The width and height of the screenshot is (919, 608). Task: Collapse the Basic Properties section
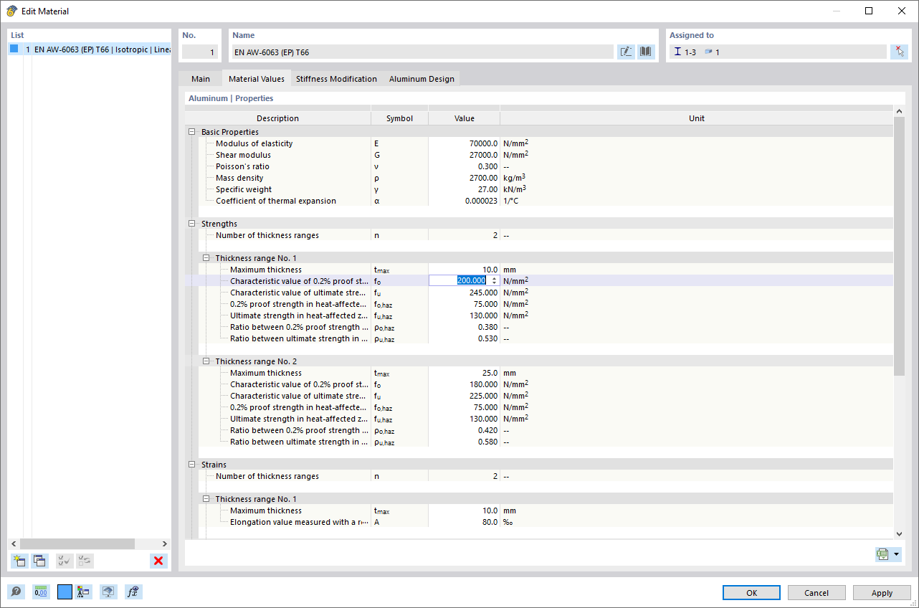191,131
